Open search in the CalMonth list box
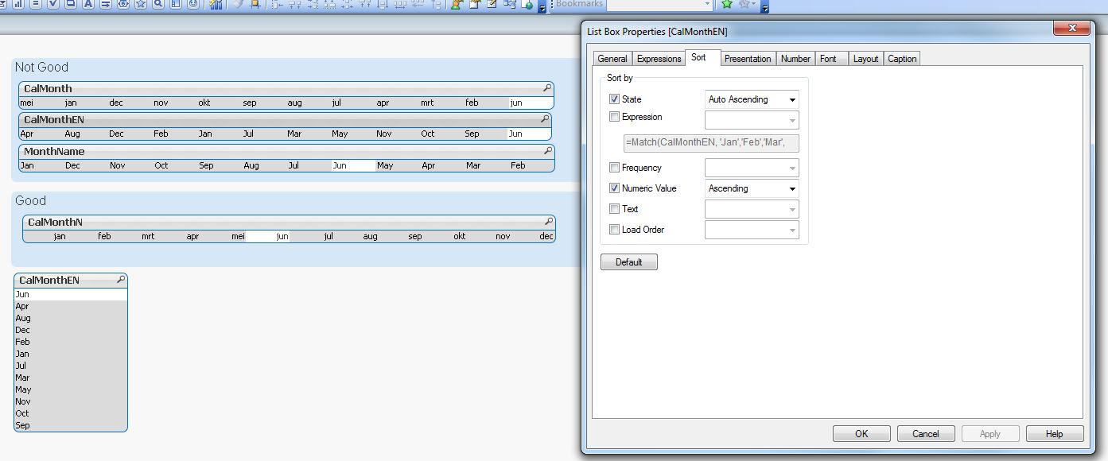This screenshot has width=1108, height=461. click(x=547, y=88)
